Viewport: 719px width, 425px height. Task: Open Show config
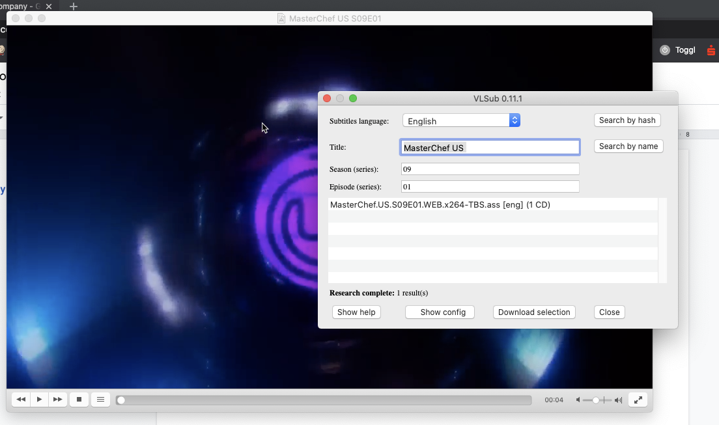coord(440,312)
